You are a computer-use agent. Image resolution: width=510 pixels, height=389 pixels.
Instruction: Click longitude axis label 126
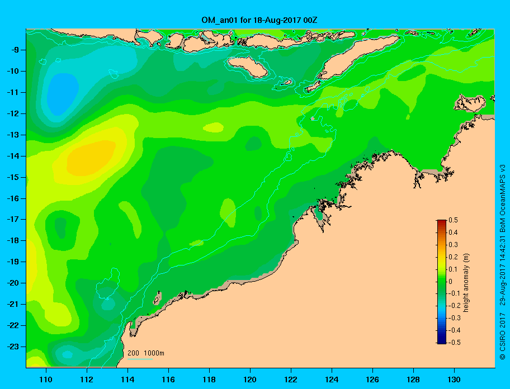pos(372,379)
